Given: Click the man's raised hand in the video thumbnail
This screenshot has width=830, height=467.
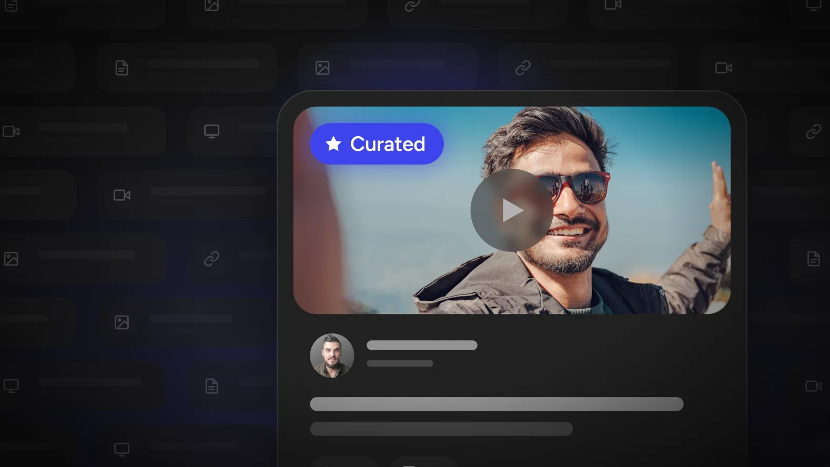Looking at the screenshot, I should point(720,188).
